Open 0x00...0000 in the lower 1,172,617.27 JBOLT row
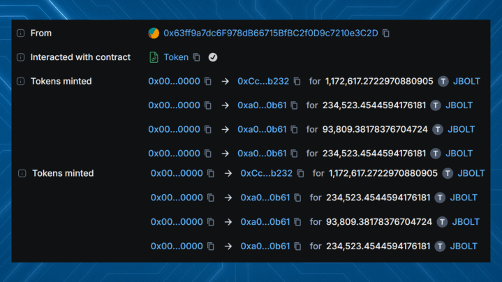Viewport: 502px width, 282px height. [x=177, y=174]
